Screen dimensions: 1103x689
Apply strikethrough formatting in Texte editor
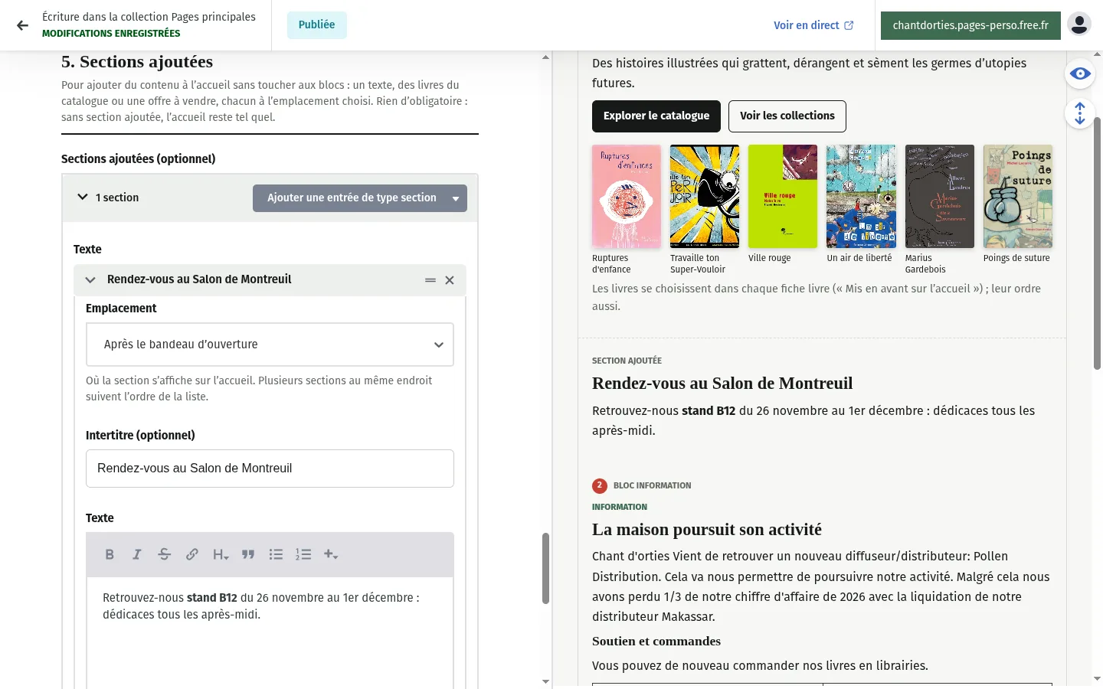(164, 554)
